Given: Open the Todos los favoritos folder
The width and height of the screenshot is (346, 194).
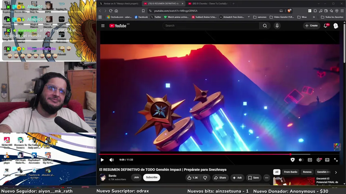Looking at the screenshot, I should pyautogui.click(x=332, y=17).
